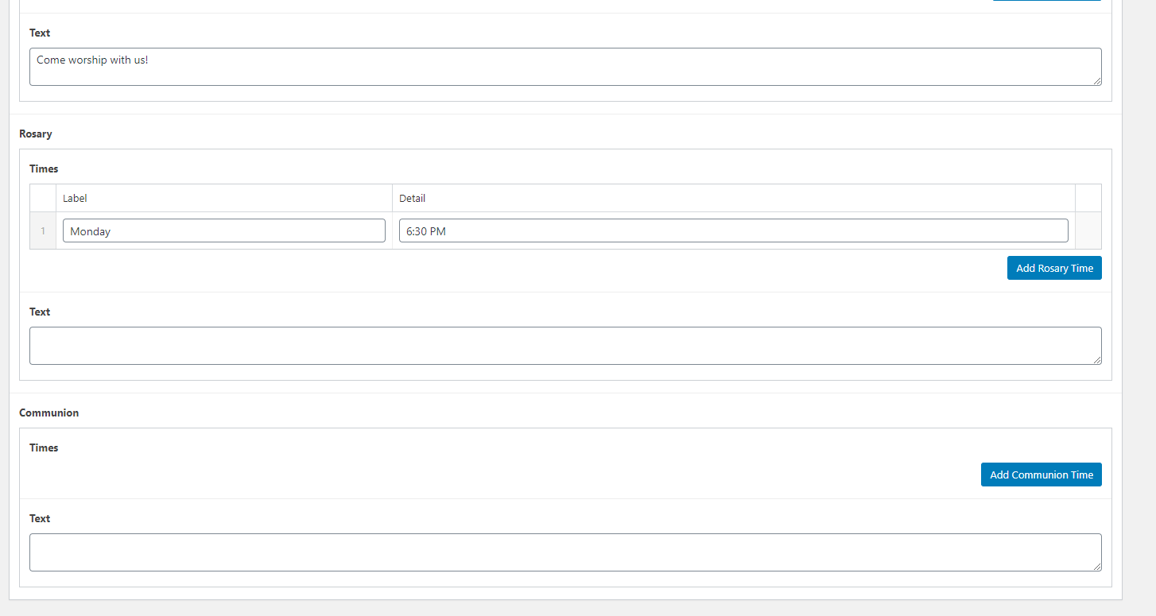Click resize handle of Communion text area
The image size is (1156, 616).
point(1097,567)
